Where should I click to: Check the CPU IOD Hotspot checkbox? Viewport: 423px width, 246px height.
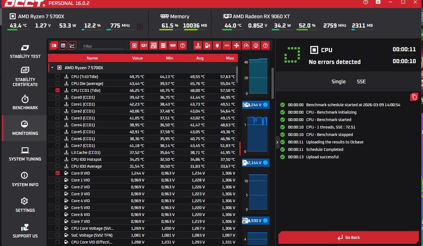(58, 159)
